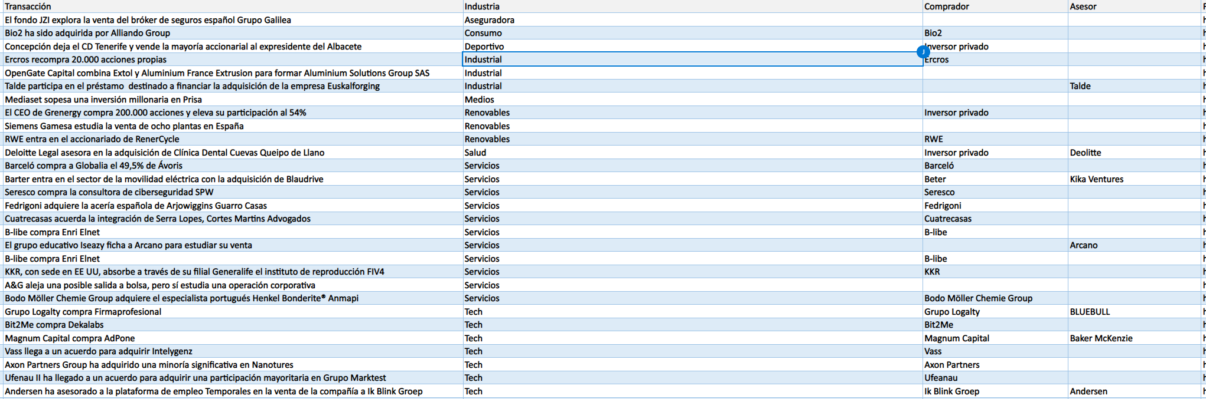Screen dimensions: 1206x399
Task: Select the KKR cell in the Comprador column
Action: pos(995,272)
